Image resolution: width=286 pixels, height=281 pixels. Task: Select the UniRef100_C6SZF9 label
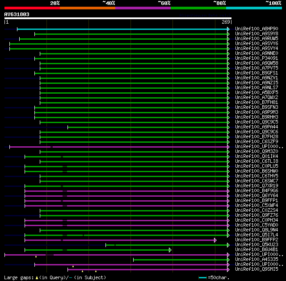pos(257,142)
